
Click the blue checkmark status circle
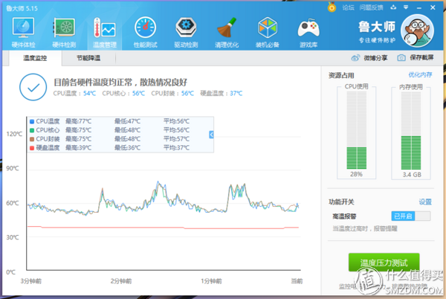(x=33, y=87)
